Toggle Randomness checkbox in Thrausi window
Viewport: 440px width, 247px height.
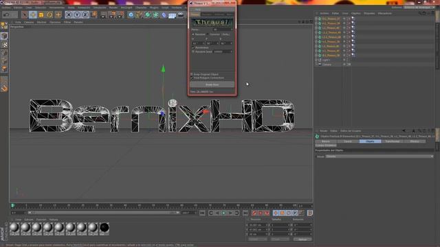tap(193, 47)
